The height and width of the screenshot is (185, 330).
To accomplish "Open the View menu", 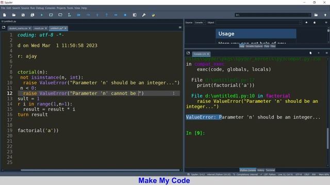I will (x=77, y=8).
